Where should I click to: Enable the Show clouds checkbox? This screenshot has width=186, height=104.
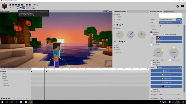pos(151,62)
